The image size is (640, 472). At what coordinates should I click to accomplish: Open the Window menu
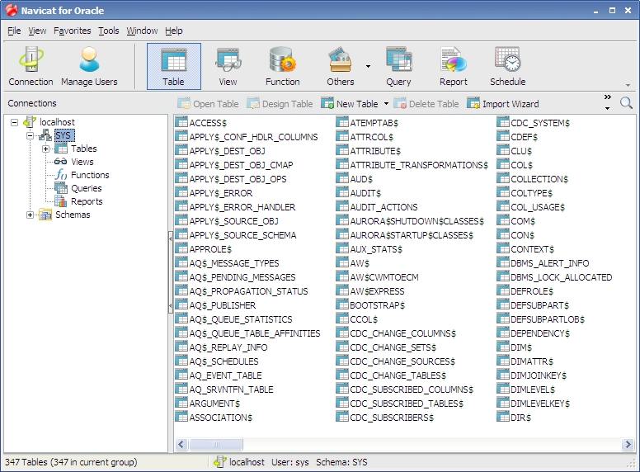142,31
